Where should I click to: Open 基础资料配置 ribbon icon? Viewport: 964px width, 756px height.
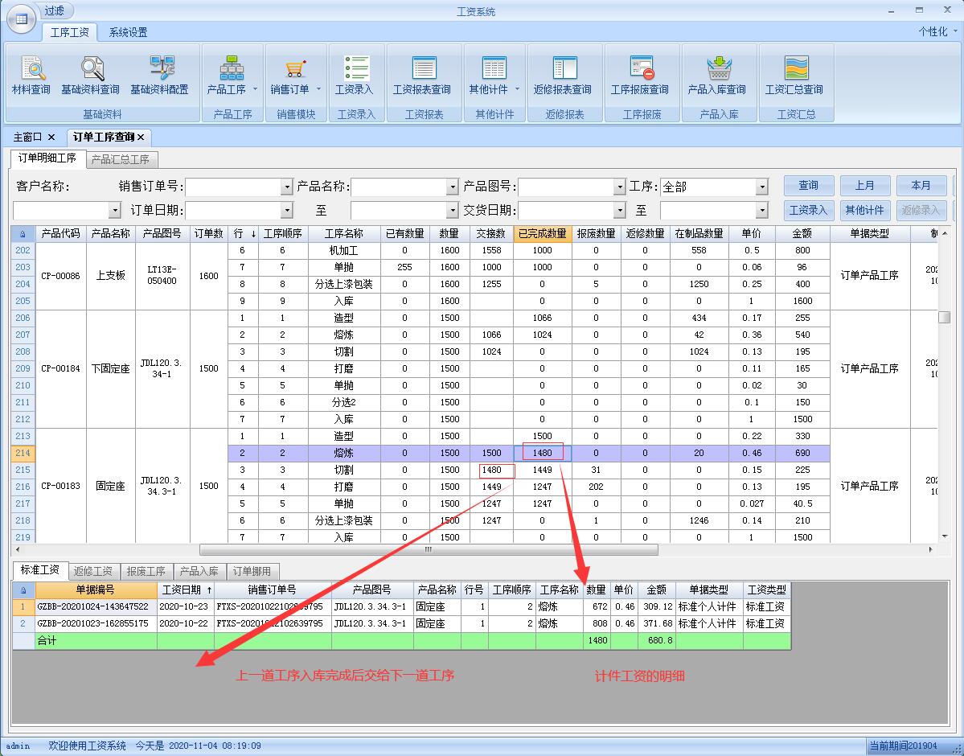[159, 76]
